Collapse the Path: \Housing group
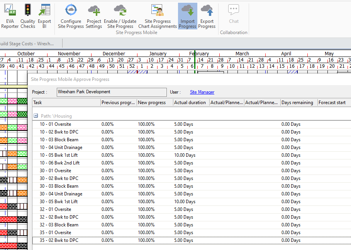351x250 pixels. pyautogui.click(x=36, y=116)
